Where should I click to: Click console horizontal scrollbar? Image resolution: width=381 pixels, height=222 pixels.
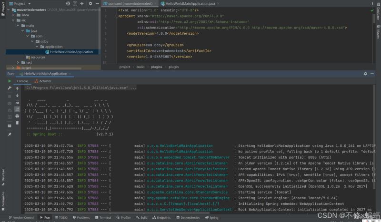[117, 213]
